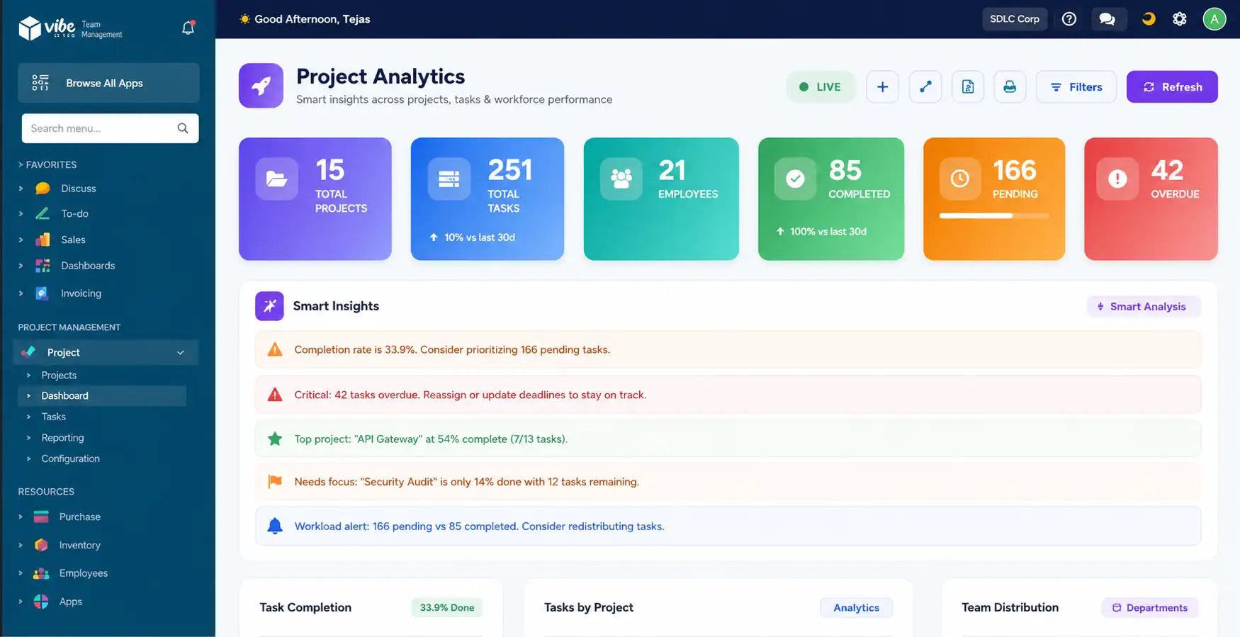The width and height of the screenshot is (1240, 637).
Task: Click the Employees people icon
Action: pos(41,573)
